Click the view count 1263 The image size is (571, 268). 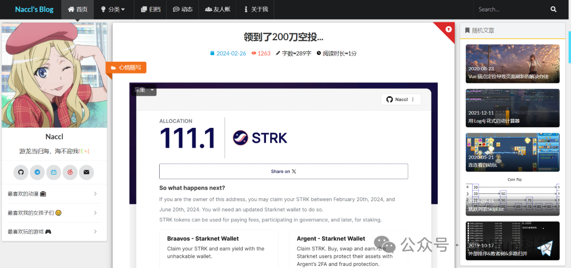click(x=261, y=53)
